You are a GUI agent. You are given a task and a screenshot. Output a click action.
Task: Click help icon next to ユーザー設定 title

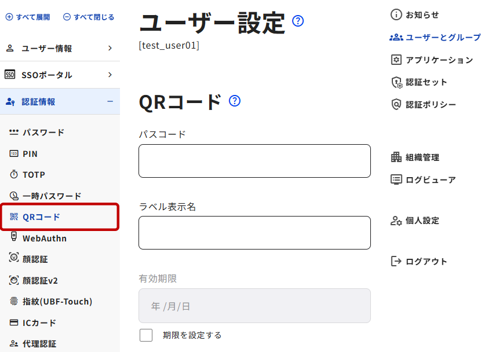(x=298, y=21)
